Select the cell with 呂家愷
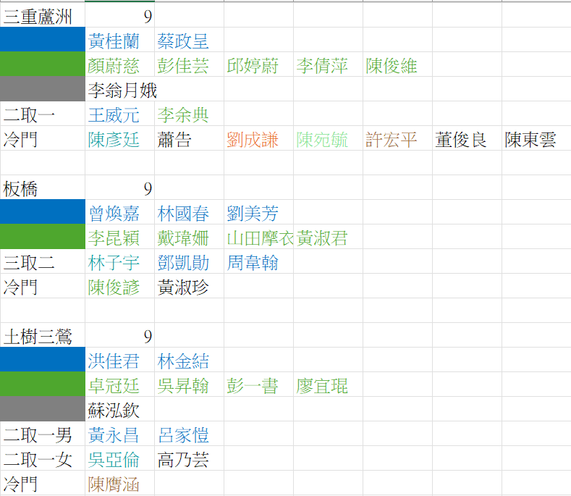Screen dimensions: 571x496 (x=190, y=434)
